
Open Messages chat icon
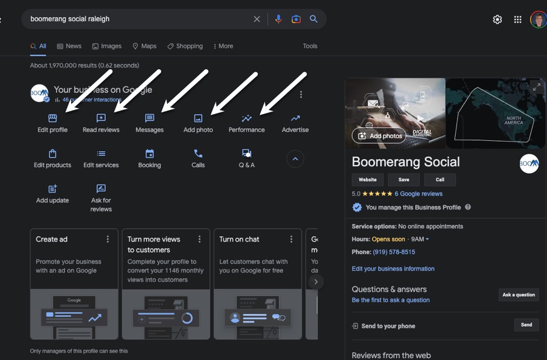150,118
